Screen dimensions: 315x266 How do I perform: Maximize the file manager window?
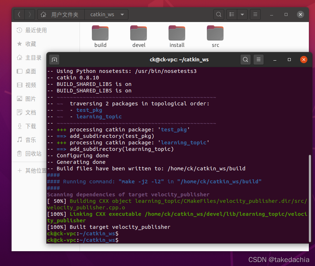[286, 14]
